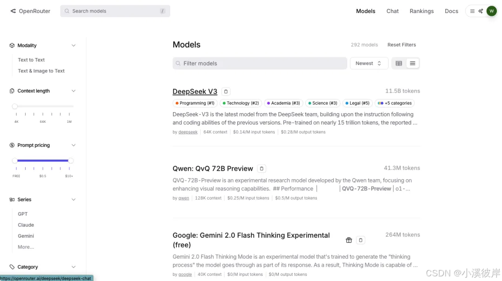The width and height of the screenshot is (502, 281).
Task: Focus the Filter models input
Action: [x=260, y=63]
